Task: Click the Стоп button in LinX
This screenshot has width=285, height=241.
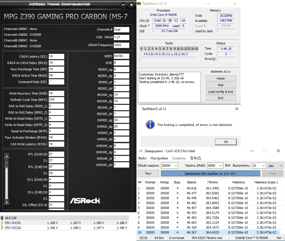Action: pyautogui.click(x=273, y=174)
